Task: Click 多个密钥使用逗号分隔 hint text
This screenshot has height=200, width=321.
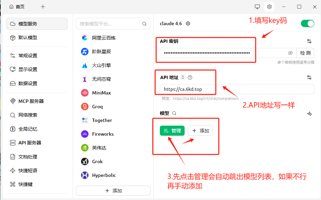Action: [x=296, y=62]
